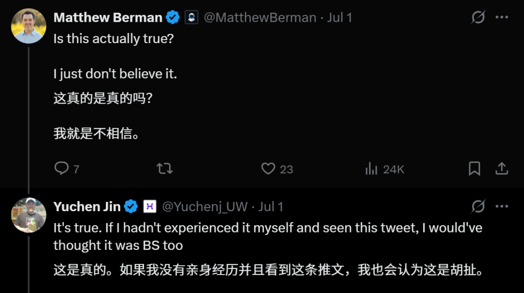The width and height of the screenshot is (524, 293).
Task: Open Yuchen Jin's profile picture
Action: tap(29, 215)
